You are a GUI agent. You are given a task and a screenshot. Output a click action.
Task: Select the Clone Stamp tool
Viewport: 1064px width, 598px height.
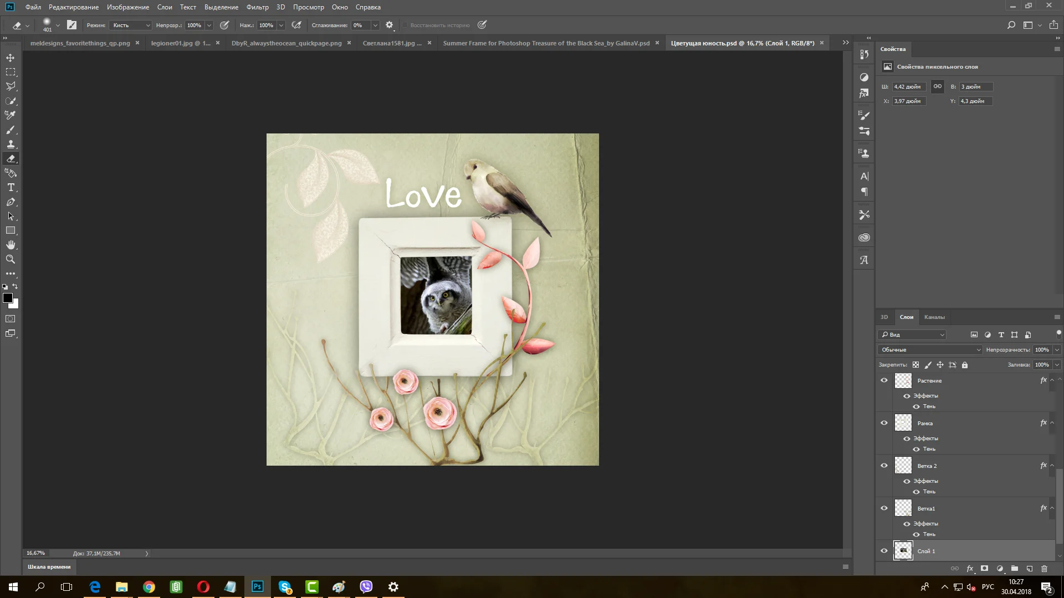11,144
